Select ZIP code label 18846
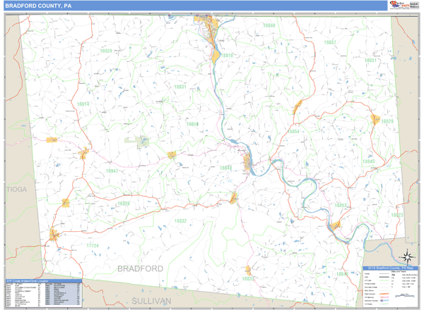This screenshot has height=310, width=424. (x=342, y=274)
